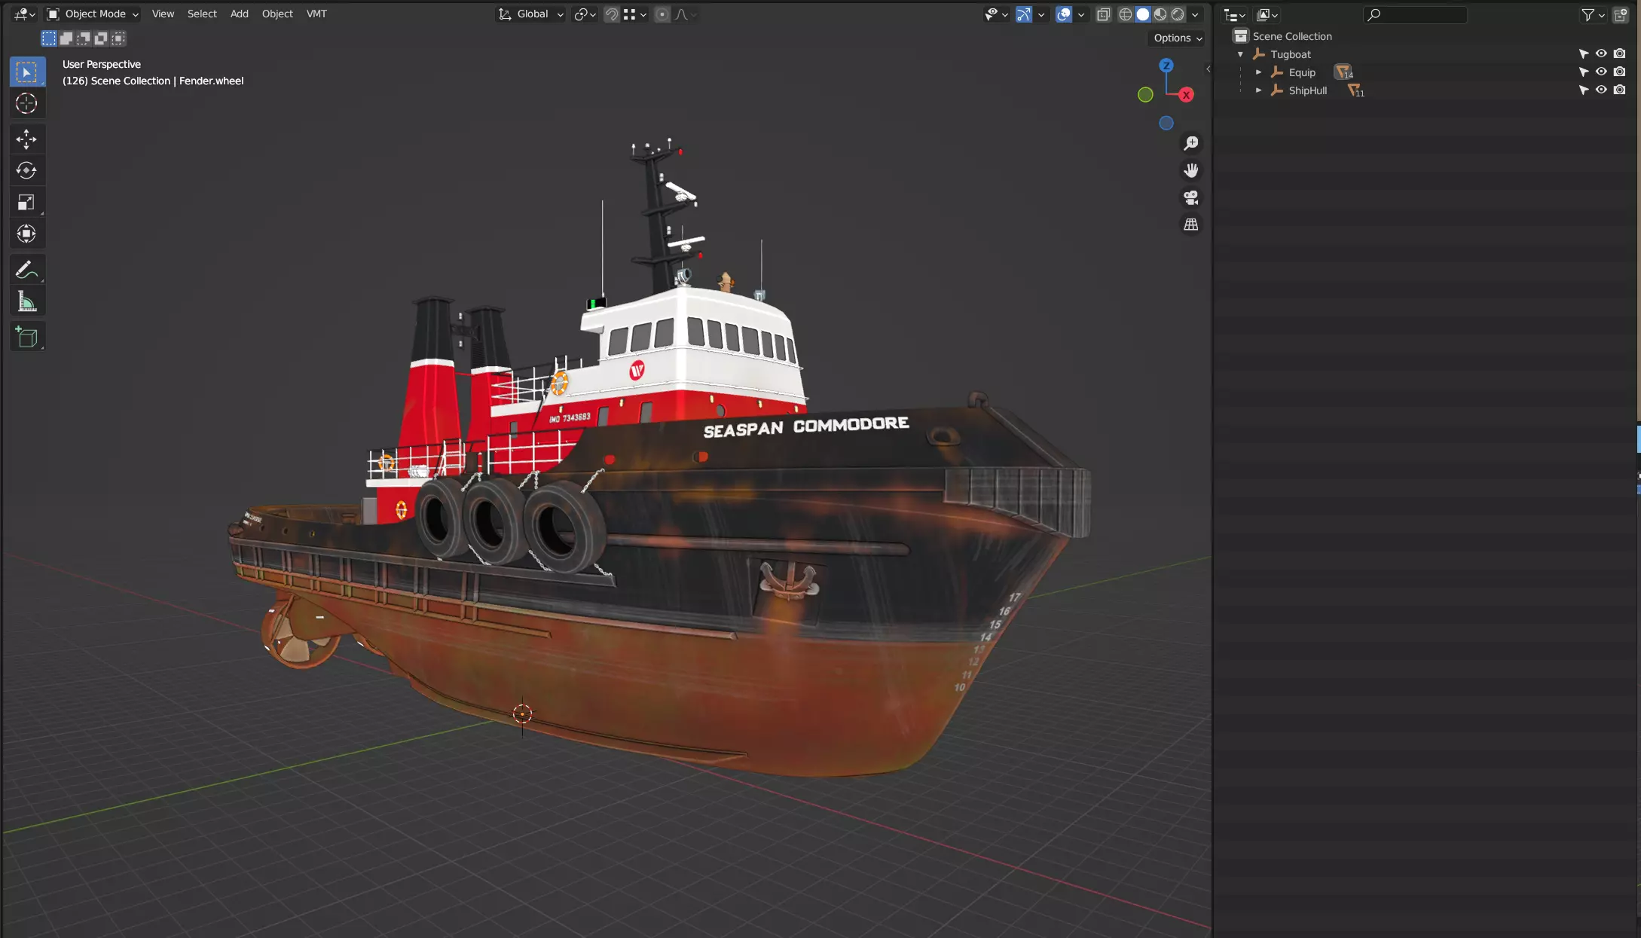Click the Z axis on navigation gizmo
The width and height of the screenshot is (1641, 938).
(1166, 66)
